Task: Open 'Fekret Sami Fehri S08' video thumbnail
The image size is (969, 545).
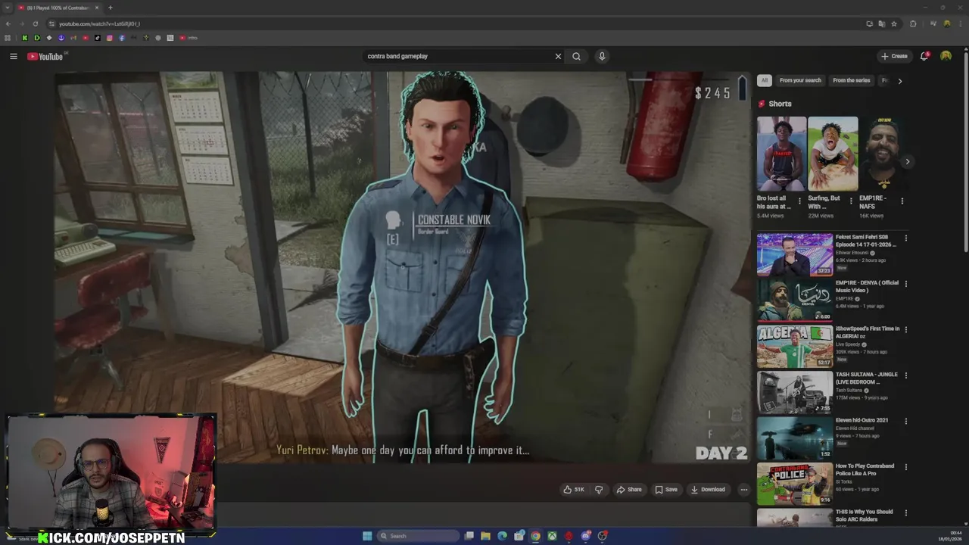Action: 794,254
